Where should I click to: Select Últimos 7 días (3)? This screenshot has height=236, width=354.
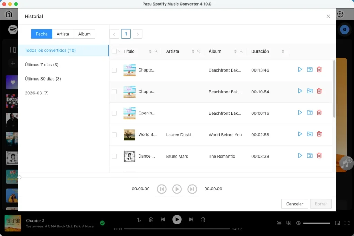(63, 65)
